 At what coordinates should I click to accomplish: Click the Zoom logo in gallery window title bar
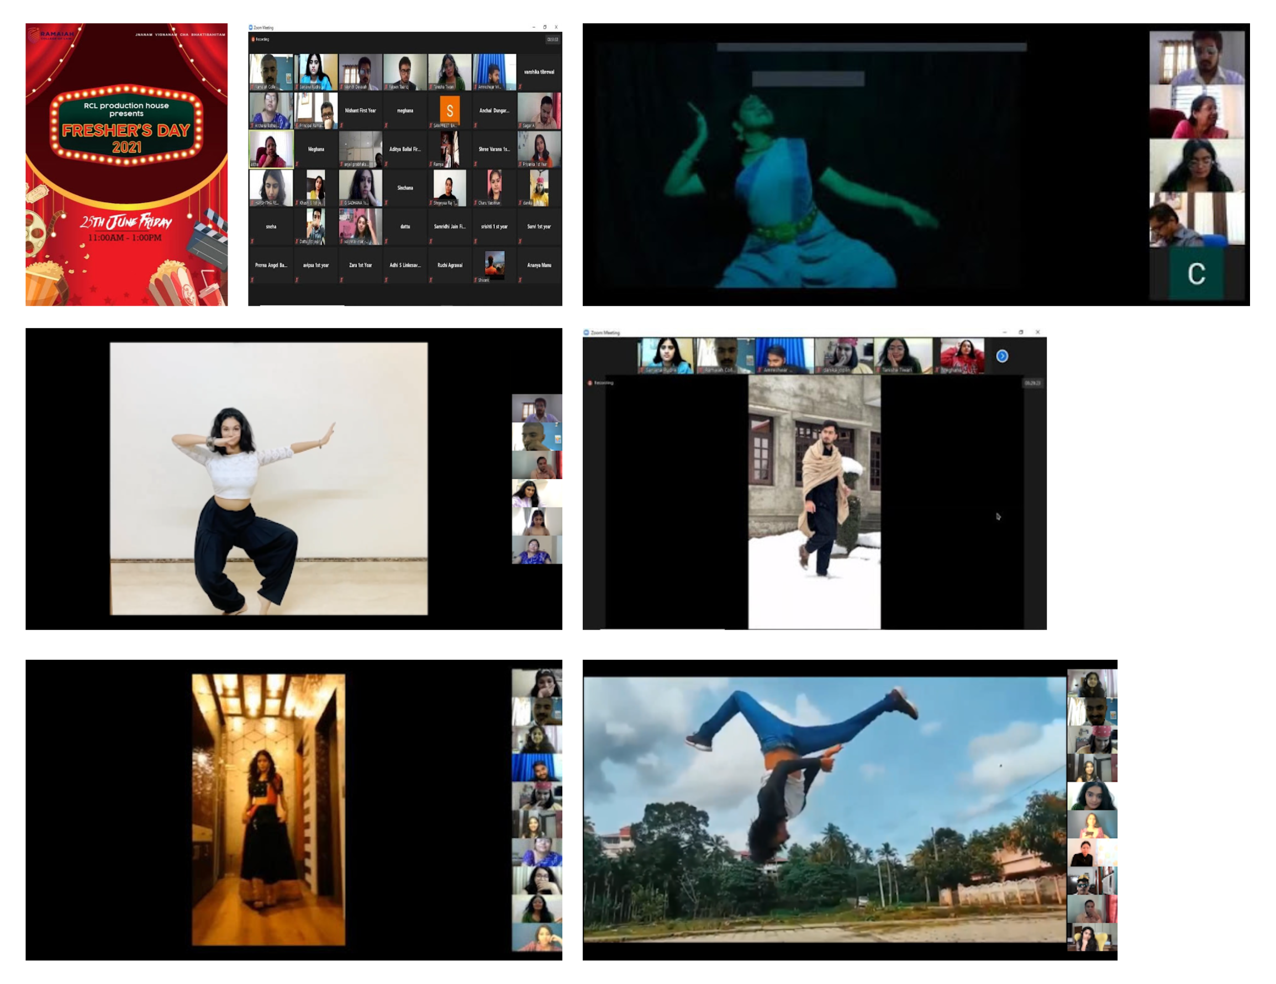pyautogui.click(x=251, y=28)
